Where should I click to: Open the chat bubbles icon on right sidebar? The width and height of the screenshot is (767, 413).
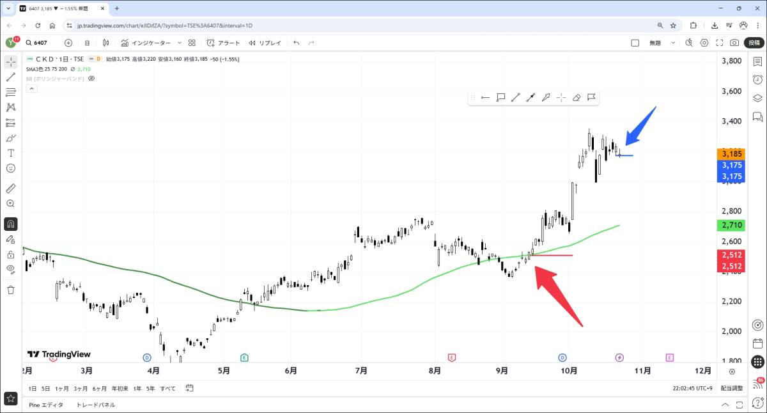click(757, 116)
